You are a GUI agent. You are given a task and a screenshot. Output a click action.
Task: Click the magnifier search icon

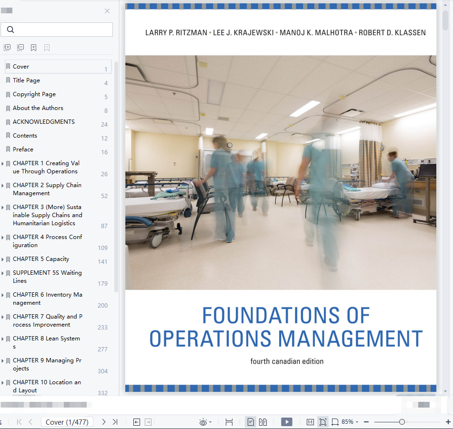tap(10, 30)
